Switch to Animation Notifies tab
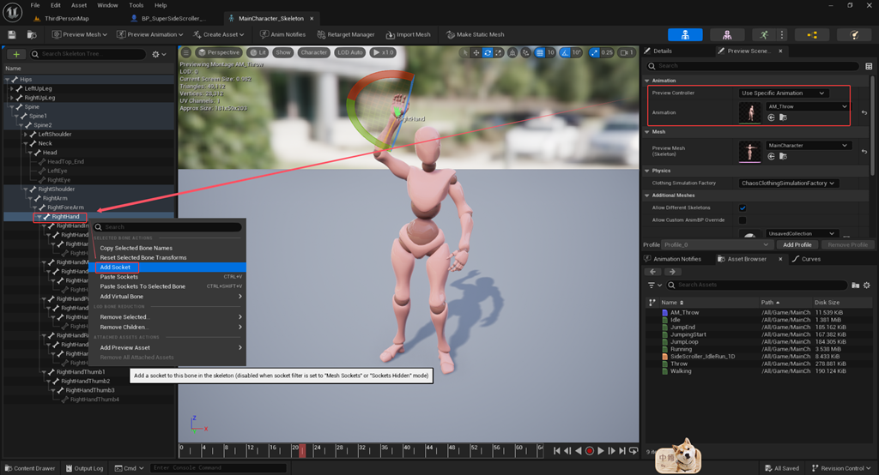This screenshot has width=879, height=475. [x=673, y=259]
